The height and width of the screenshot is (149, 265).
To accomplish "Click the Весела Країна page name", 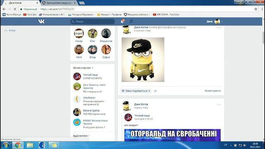I will [x=91, y=111].
